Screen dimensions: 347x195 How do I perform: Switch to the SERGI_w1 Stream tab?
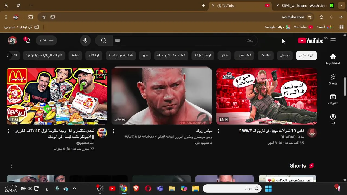pyautogui.click(x=304, y=5)
